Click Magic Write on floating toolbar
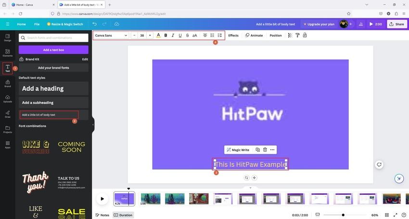409x219 pixels. point(238,150)
